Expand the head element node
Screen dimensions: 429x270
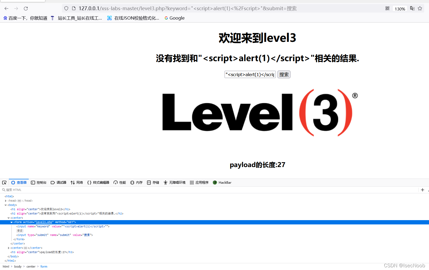[6, 201]
